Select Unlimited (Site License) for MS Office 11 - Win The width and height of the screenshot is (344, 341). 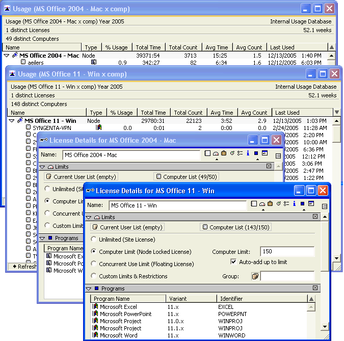94,239
